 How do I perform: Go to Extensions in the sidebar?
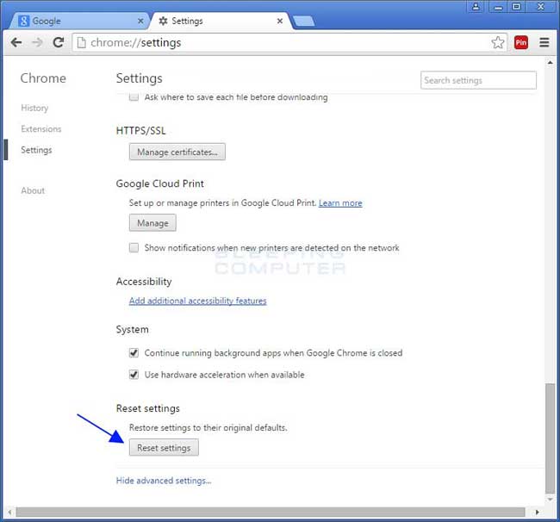(41, 129)
